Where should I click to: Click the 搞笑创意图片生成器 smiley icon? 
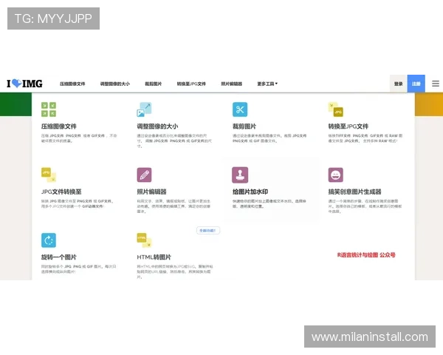(336, 175)
